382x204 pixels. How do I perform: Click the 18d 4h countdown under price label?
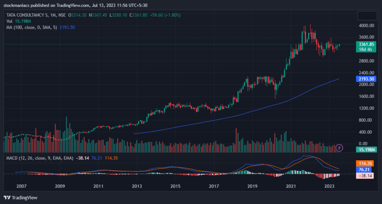pos(366,50)
